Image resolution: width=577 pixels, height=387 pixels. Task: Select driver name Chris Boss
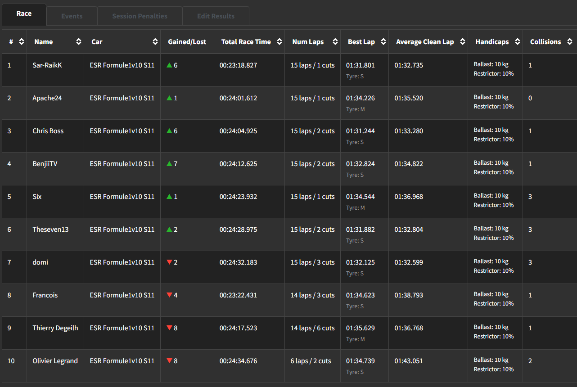(x=48, y=131)
